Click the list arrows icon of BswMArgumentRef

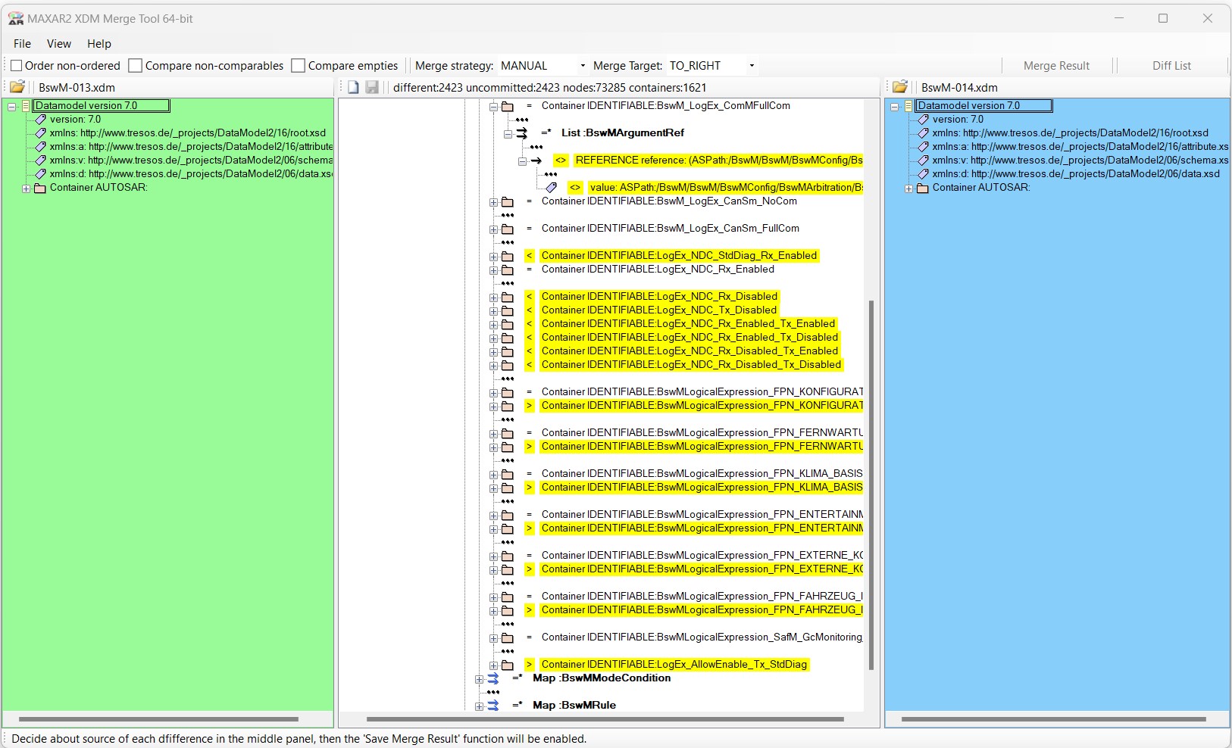coord(522,133)
